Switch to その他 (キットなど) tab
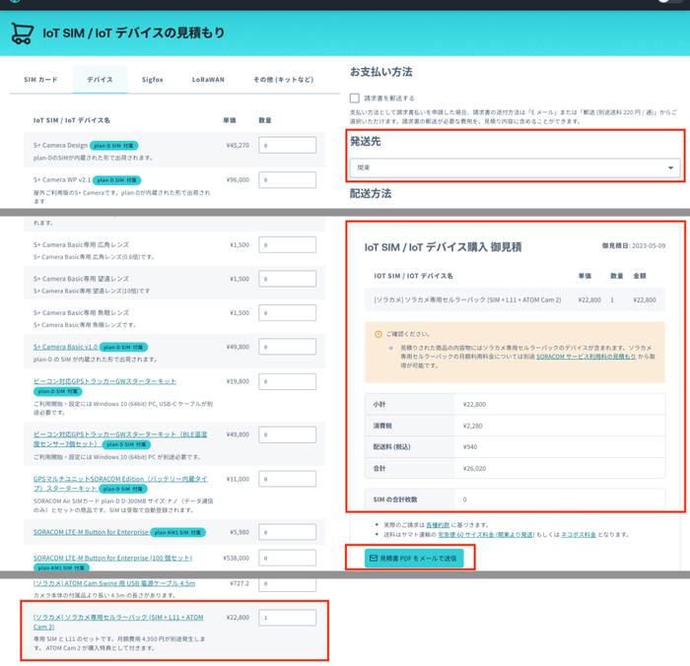Viewport: 690px width, 666px height. [284, 80]
